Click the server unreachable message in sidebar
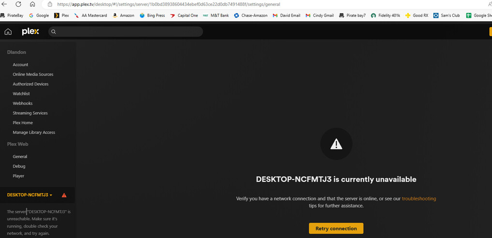Image resolution: width=492 pixels, height=238 pixels. (39, 223)
